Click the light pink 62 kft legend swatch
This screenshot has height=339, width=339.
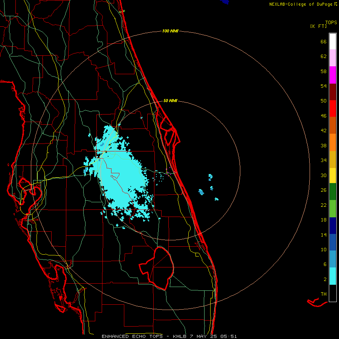[x=333, y=58]
